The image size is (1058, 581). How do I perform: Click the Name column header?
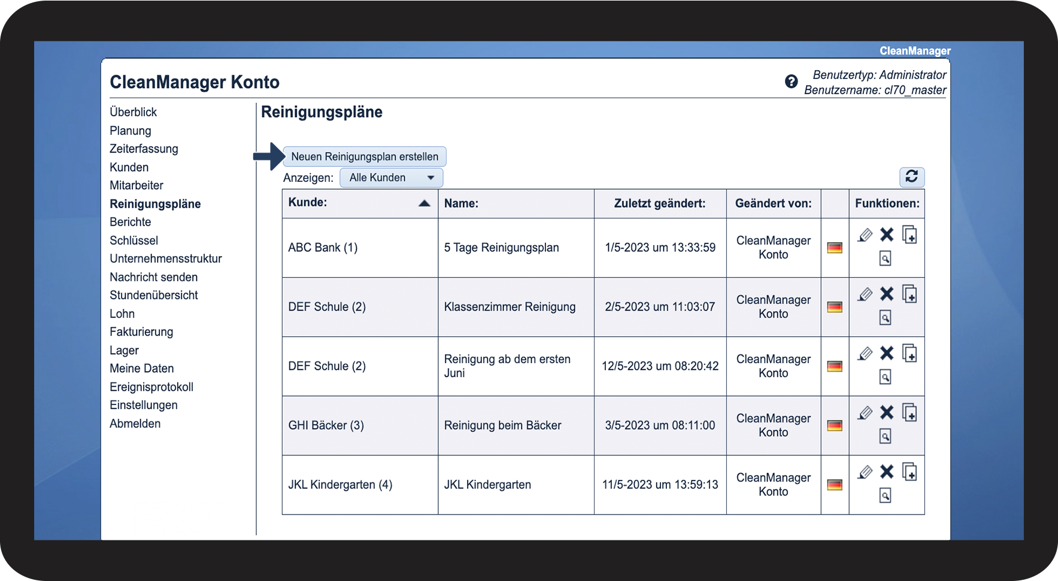[x=461, y=203]
